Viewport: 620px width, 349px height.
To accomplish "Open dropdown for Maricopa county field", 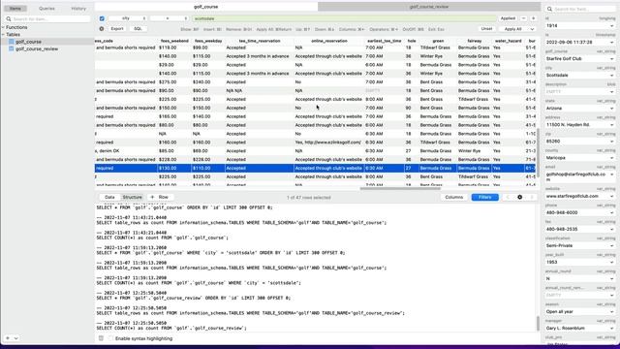I will [611, 158].
